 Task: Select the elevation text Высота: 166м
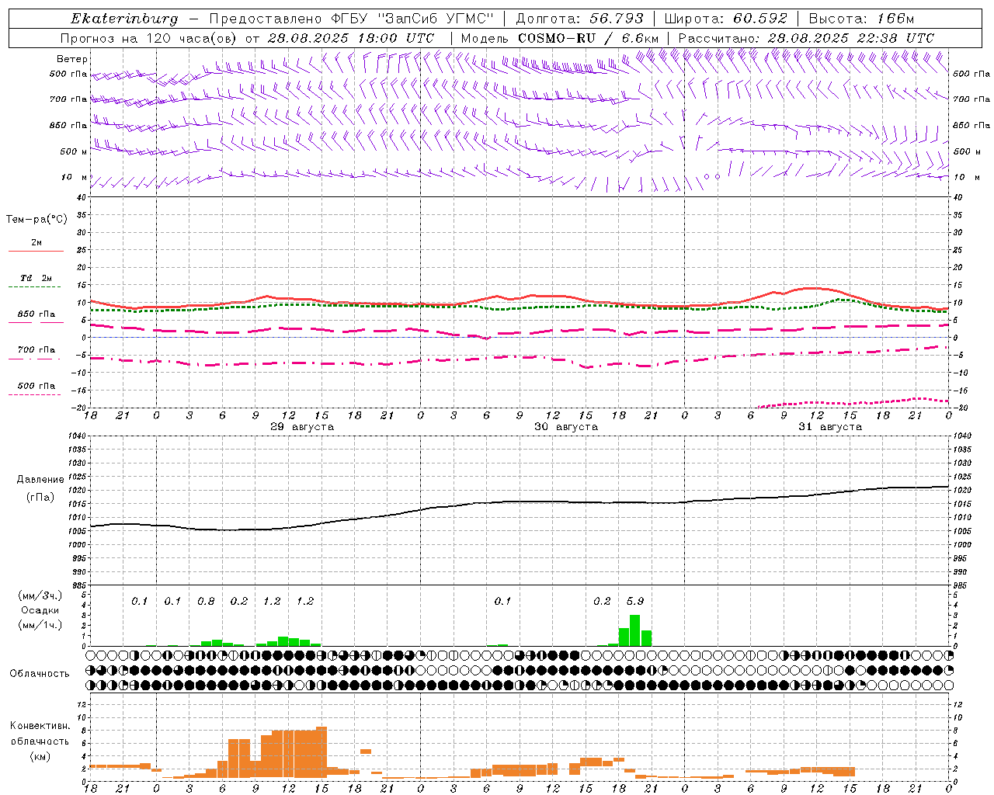[861, 19]
